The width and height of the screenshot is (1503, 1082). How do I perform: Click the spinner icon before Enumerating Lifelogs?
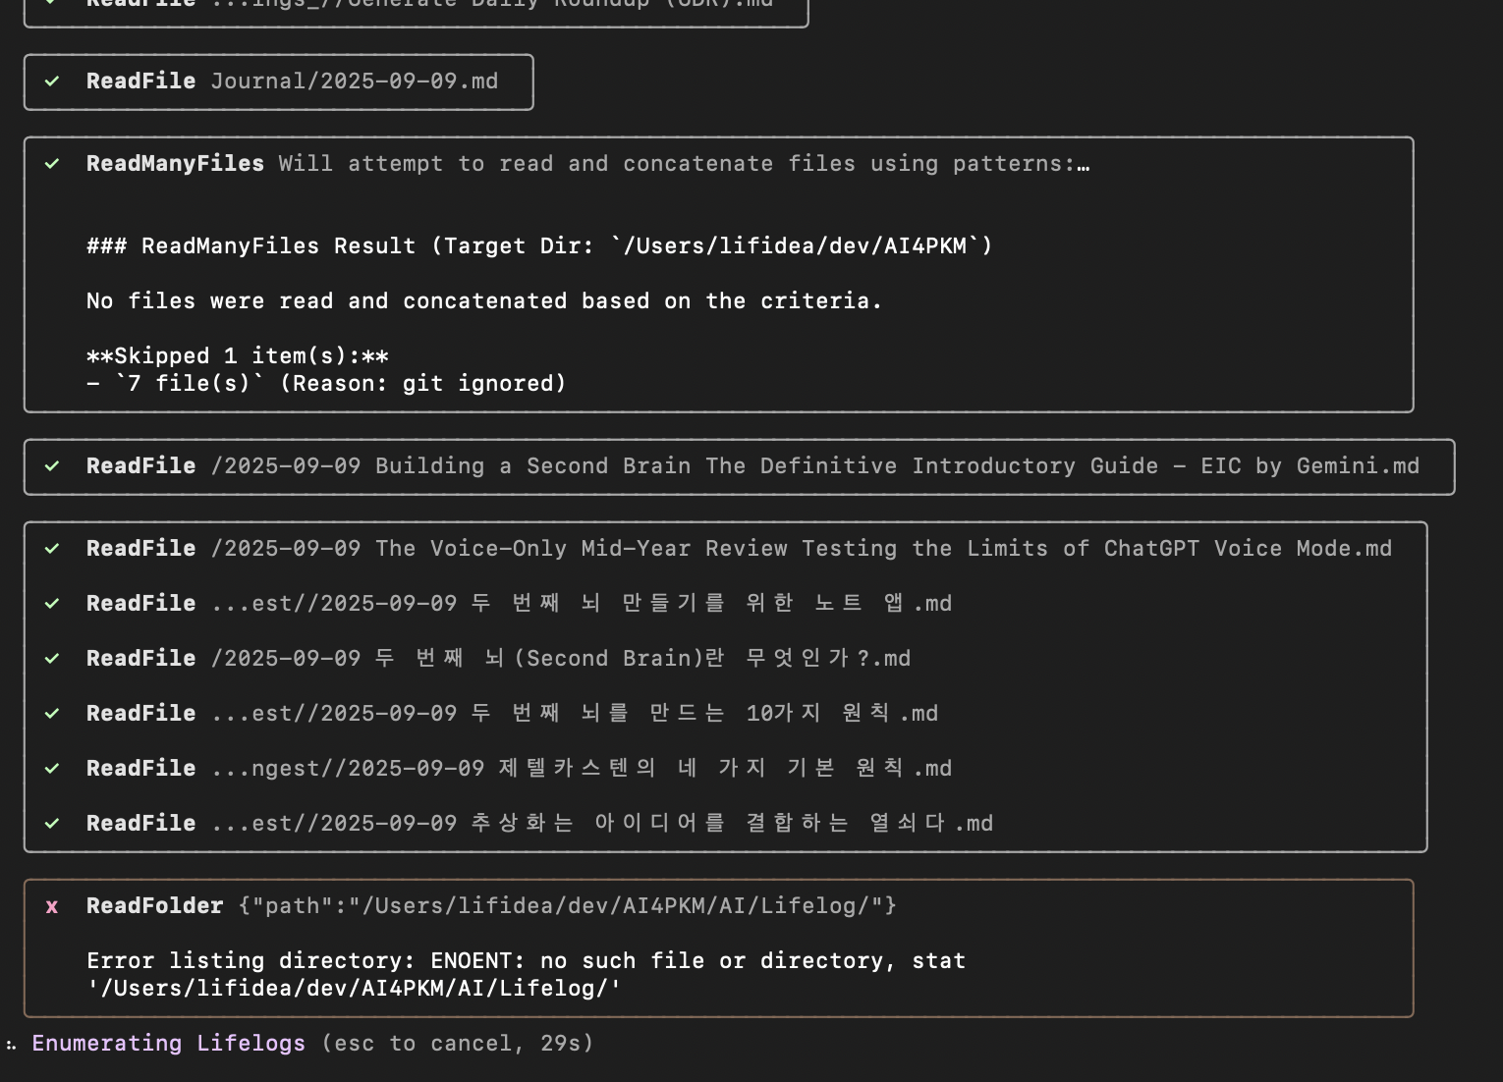pyautogui.click(x=11, y=1045)
